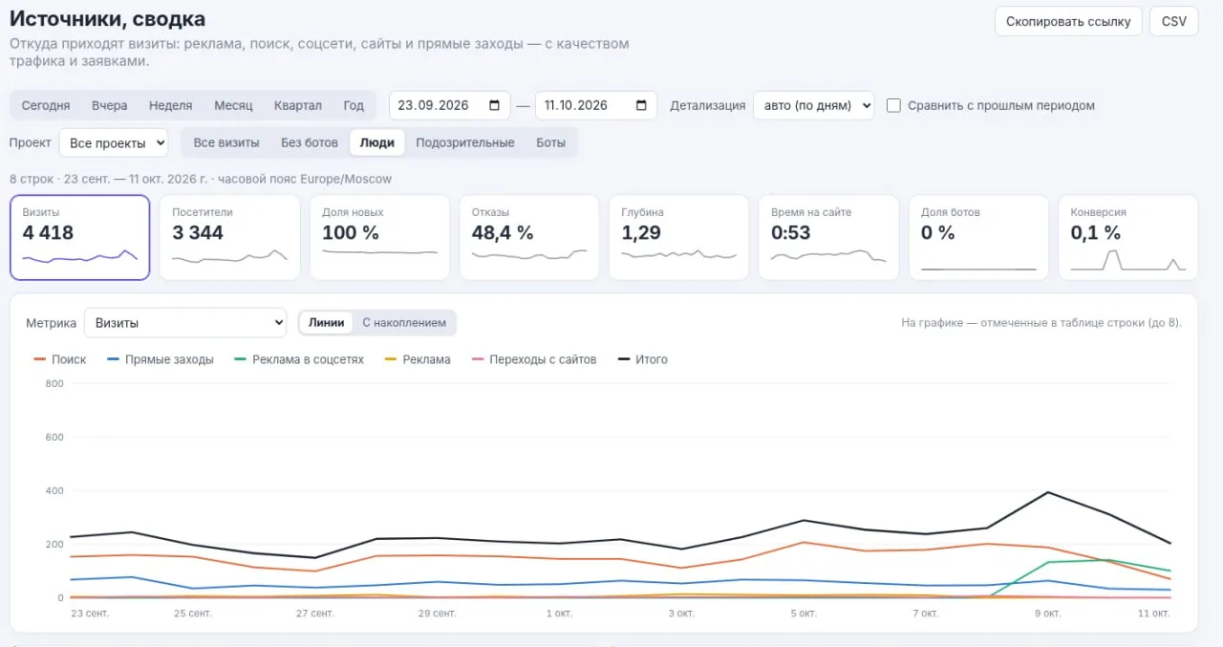Select the Месяц period tab
Viewport: 1223px width, 647px height.
point(233,105)
